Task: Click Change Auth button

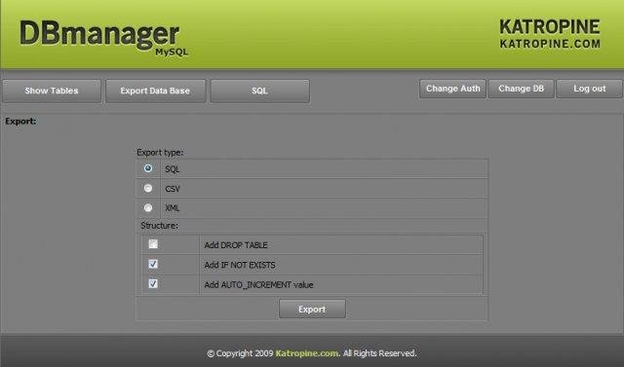Action: pyautogui.click(x=452, y=89)
